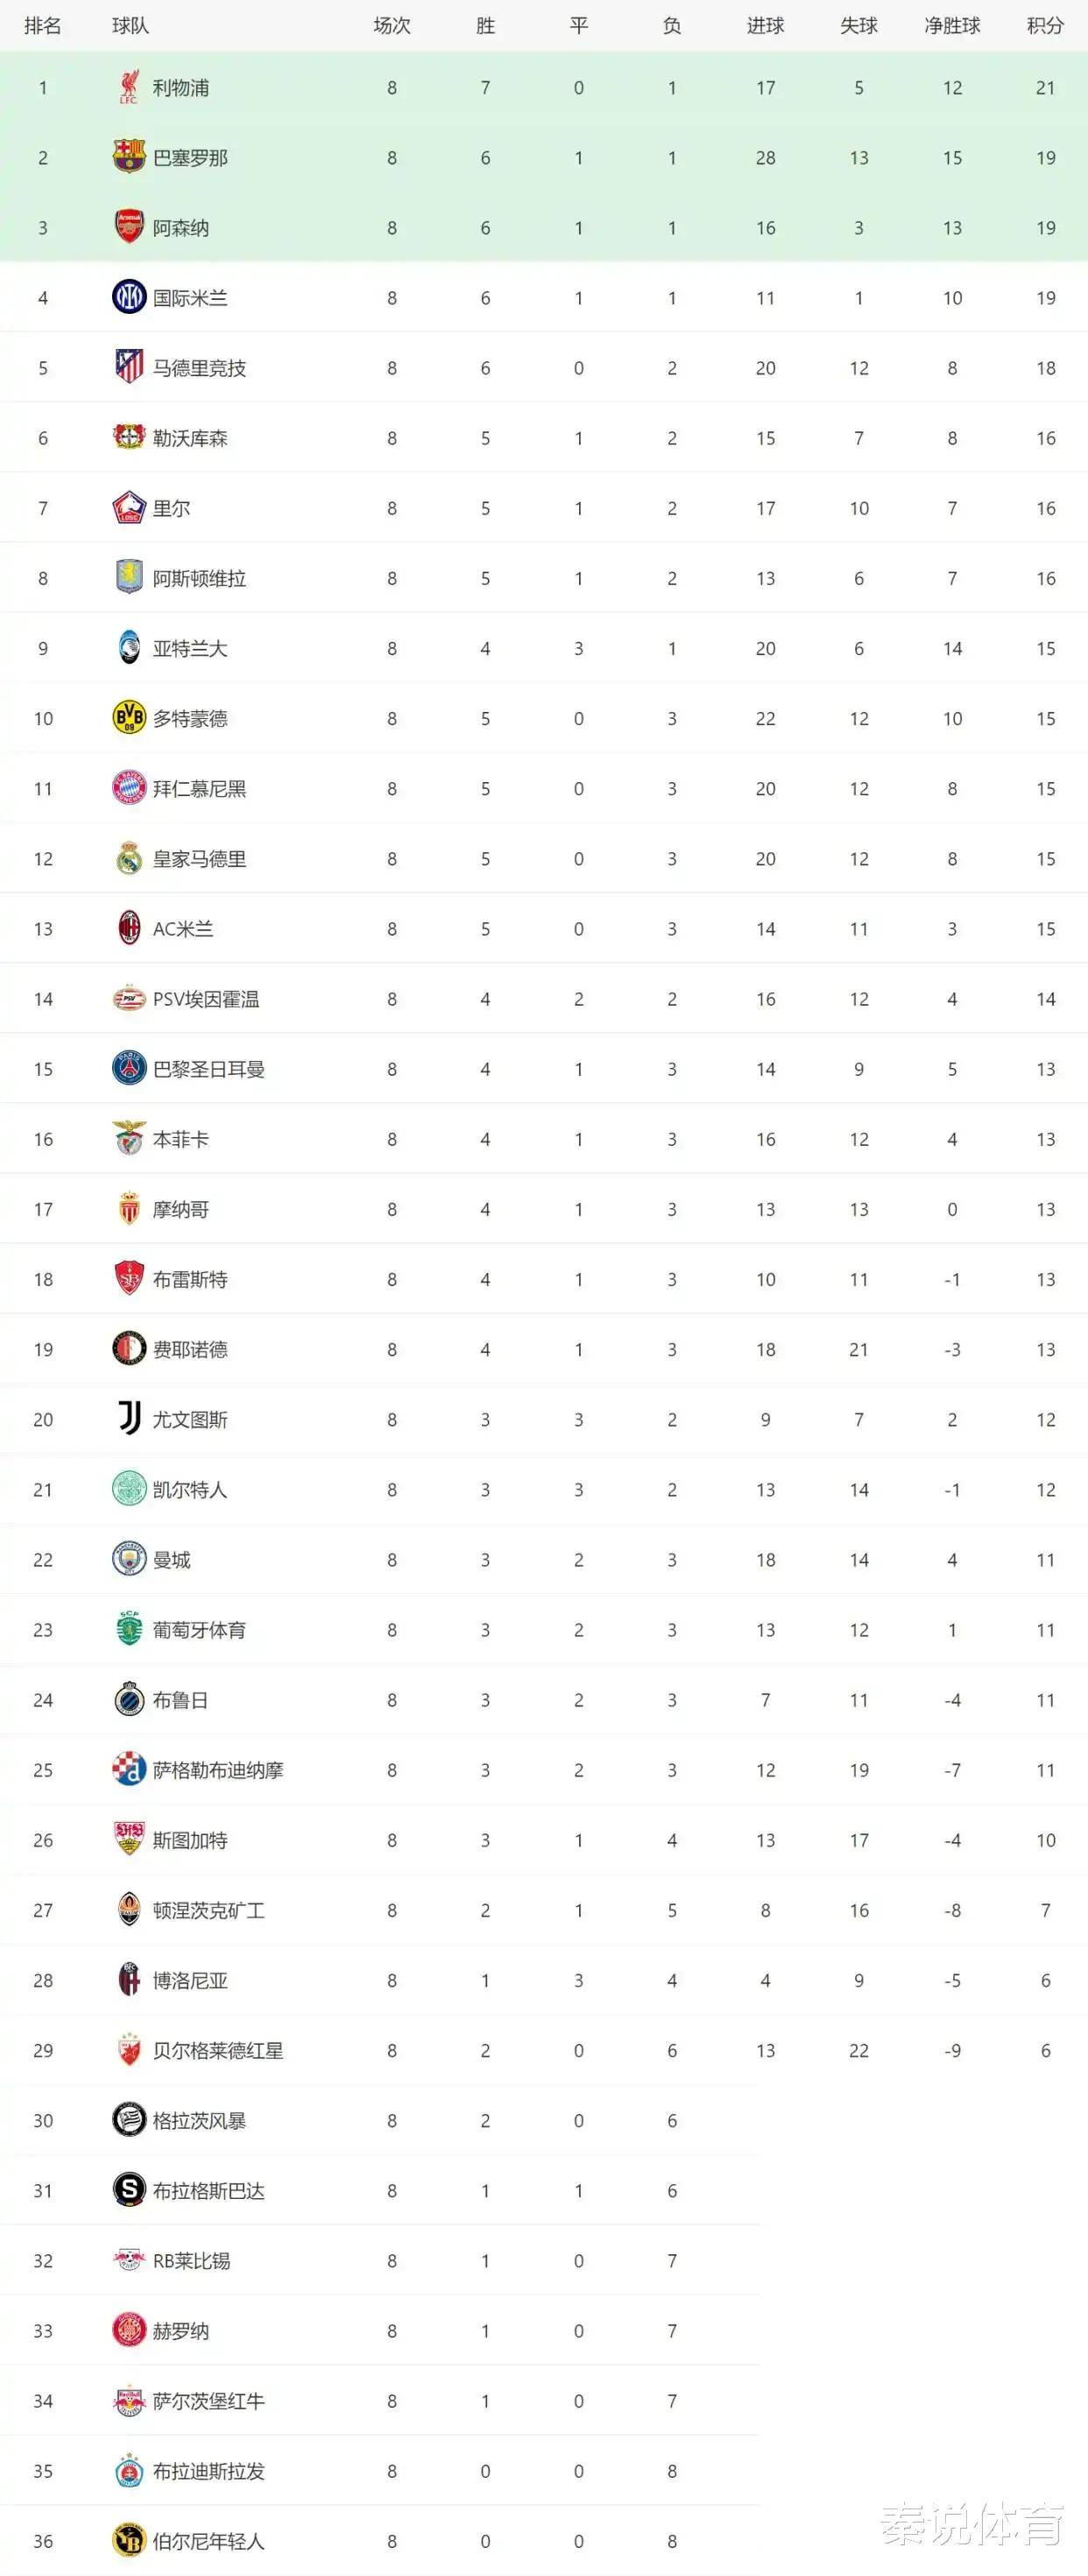Open team link 勒沃库森

[x=190, y=438]
